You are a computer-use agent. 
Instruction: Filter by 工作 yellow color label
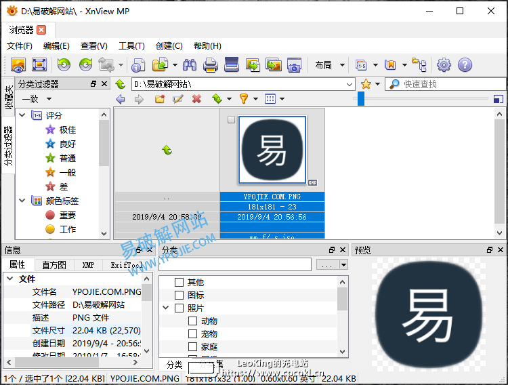pos(60,229)
